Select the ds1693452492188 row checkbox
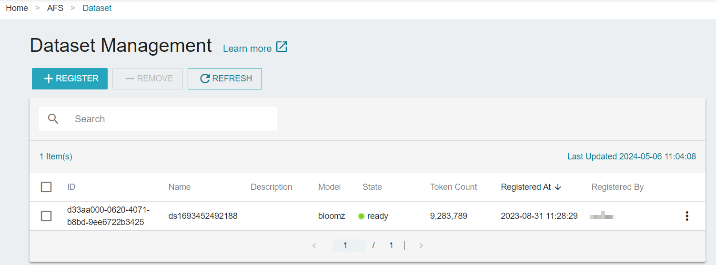 click(x=46, y=216)
